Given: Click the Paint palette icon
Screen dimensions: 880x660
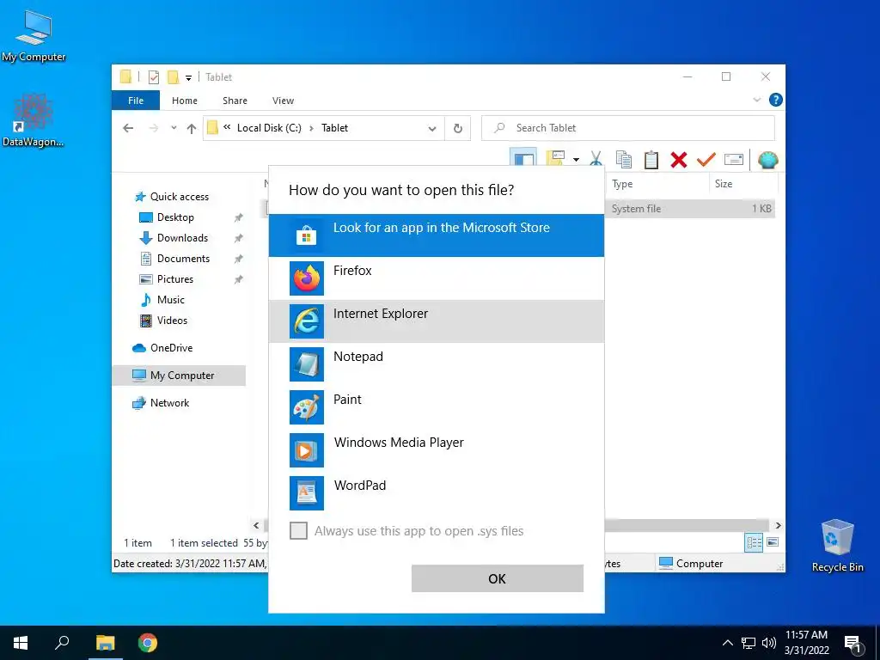Looking at the screenshot, I should 307,406.
